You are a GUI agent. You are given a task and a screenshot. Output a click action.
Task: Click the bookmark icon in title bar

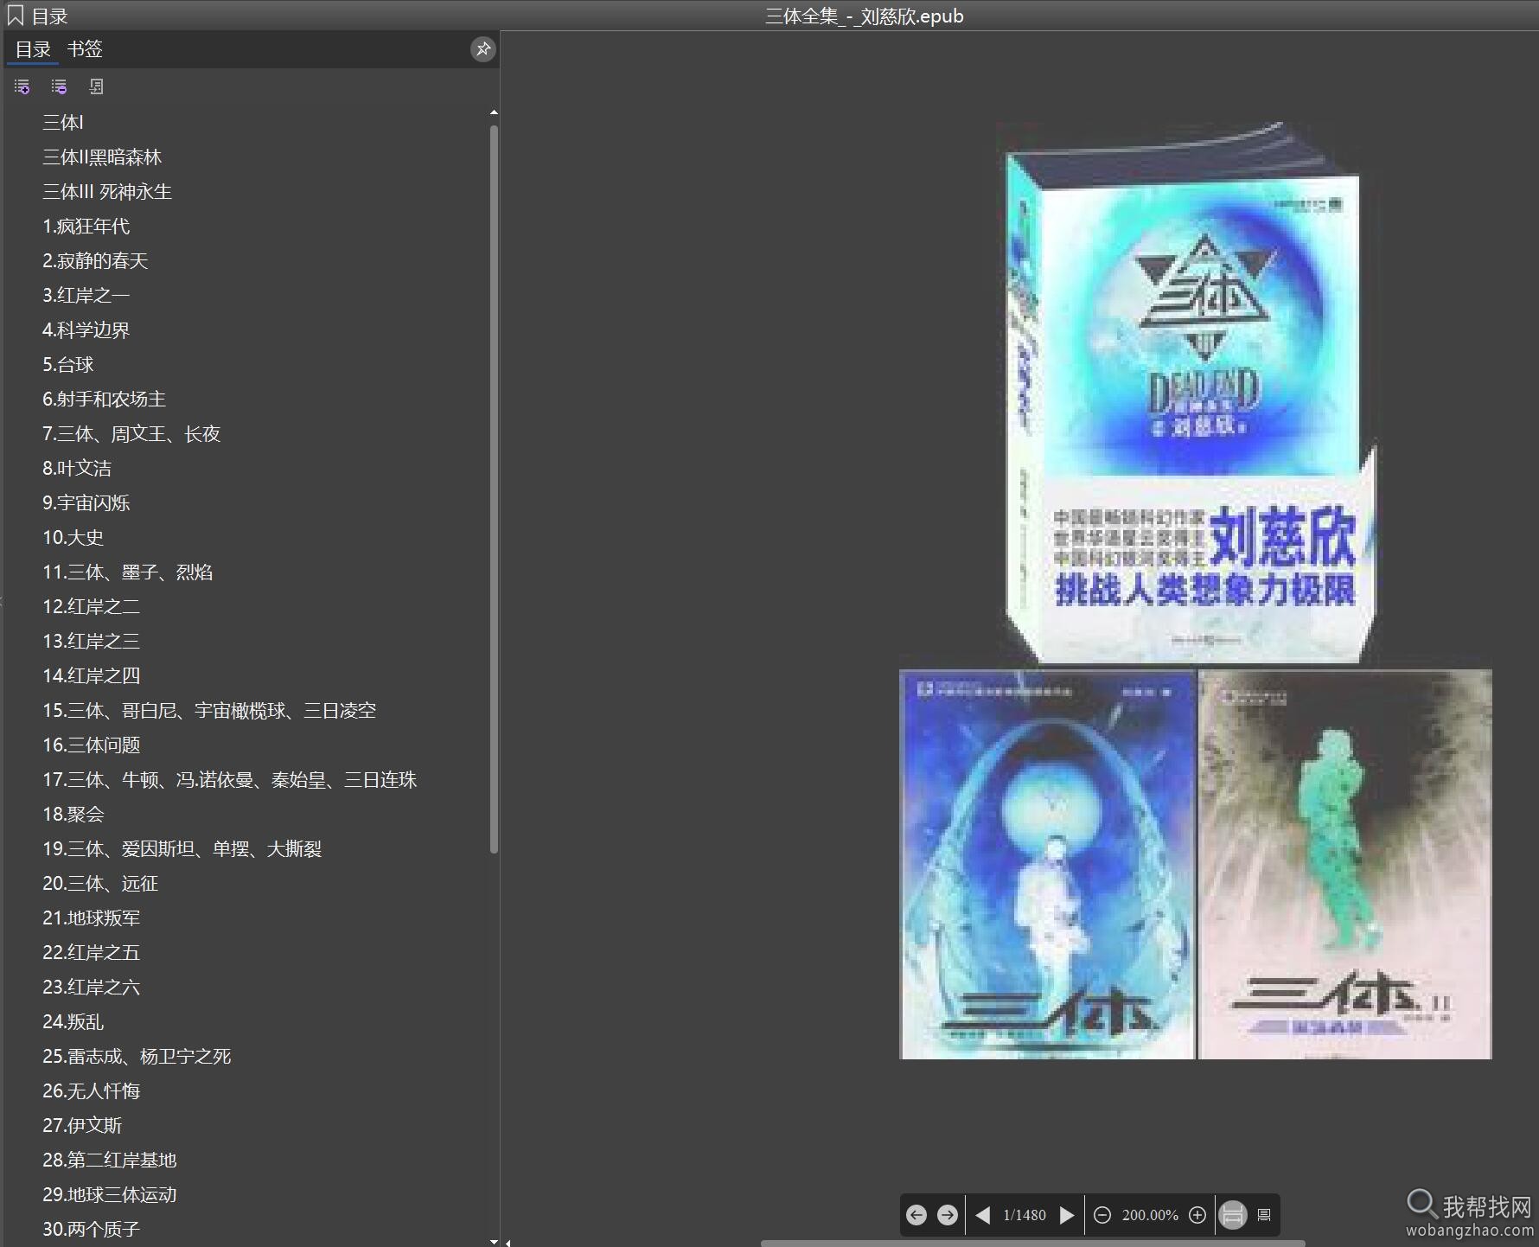[x=15, y=16]
